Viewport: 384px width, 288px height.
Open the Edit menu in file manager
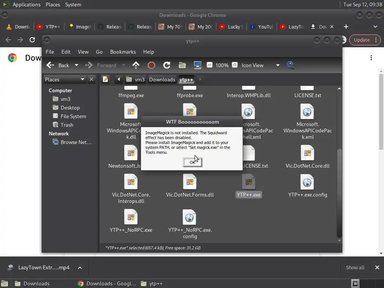[x=66, y=52]
